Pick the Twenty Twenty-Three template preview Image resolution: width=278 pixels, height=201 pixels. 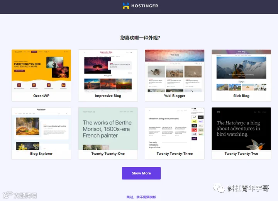click(175, 129)
